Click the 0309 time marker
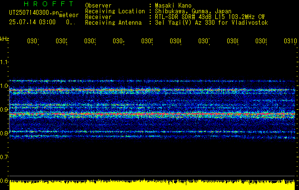Viewport: 299px width, 190px height. click(261, 41)
